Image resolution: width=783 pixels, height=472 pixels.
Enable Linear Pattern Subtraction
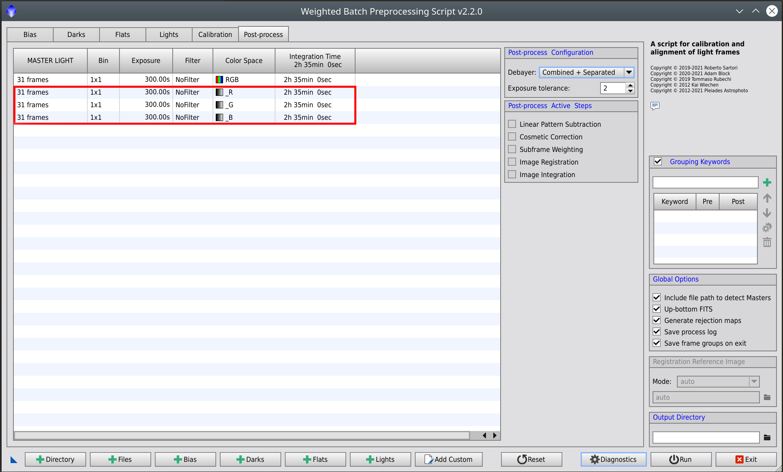click(512, 124)
